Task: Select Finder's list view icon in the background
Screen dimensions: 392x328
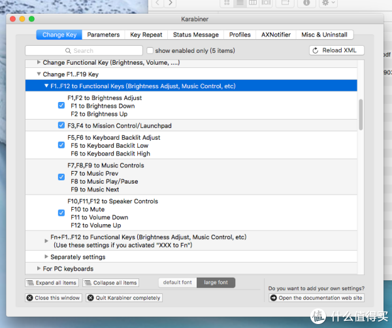Action: [240, 3]
